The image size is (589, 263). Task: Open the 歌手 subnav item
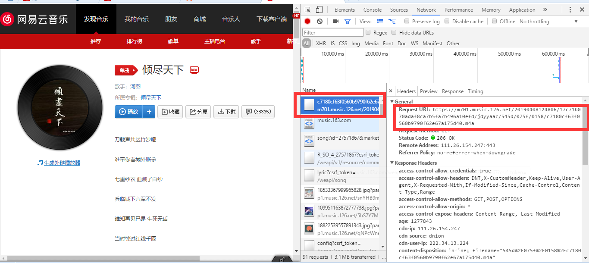256,41
